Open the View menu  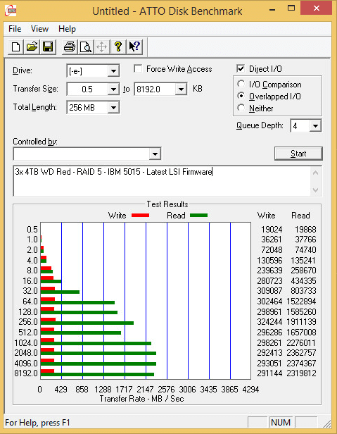pos(39,29)
